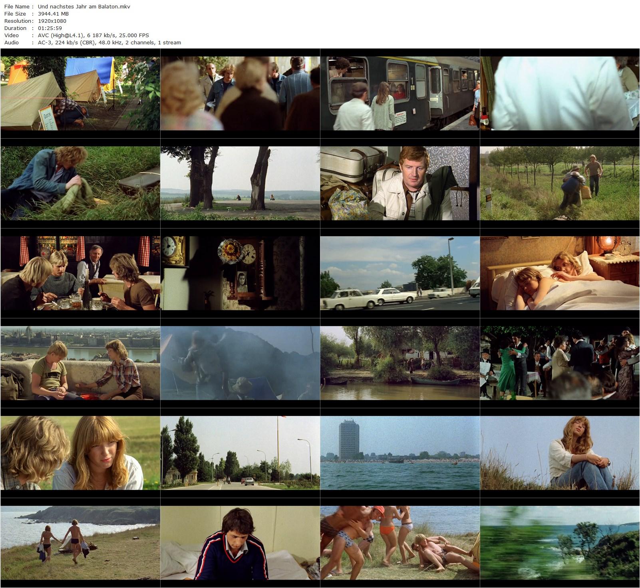Click the woman sitting on hillside thumbnail
Viewport: 640px width, 588px height.
tap(559, 453)
